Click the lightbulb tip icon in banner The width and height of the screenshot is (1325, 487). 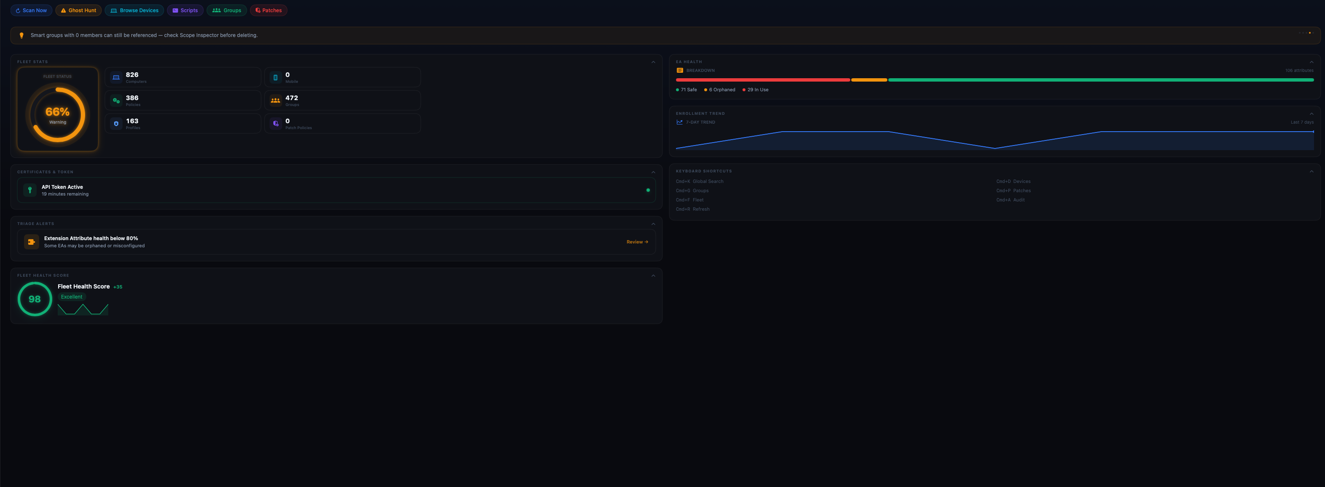[x=21, y=35]
